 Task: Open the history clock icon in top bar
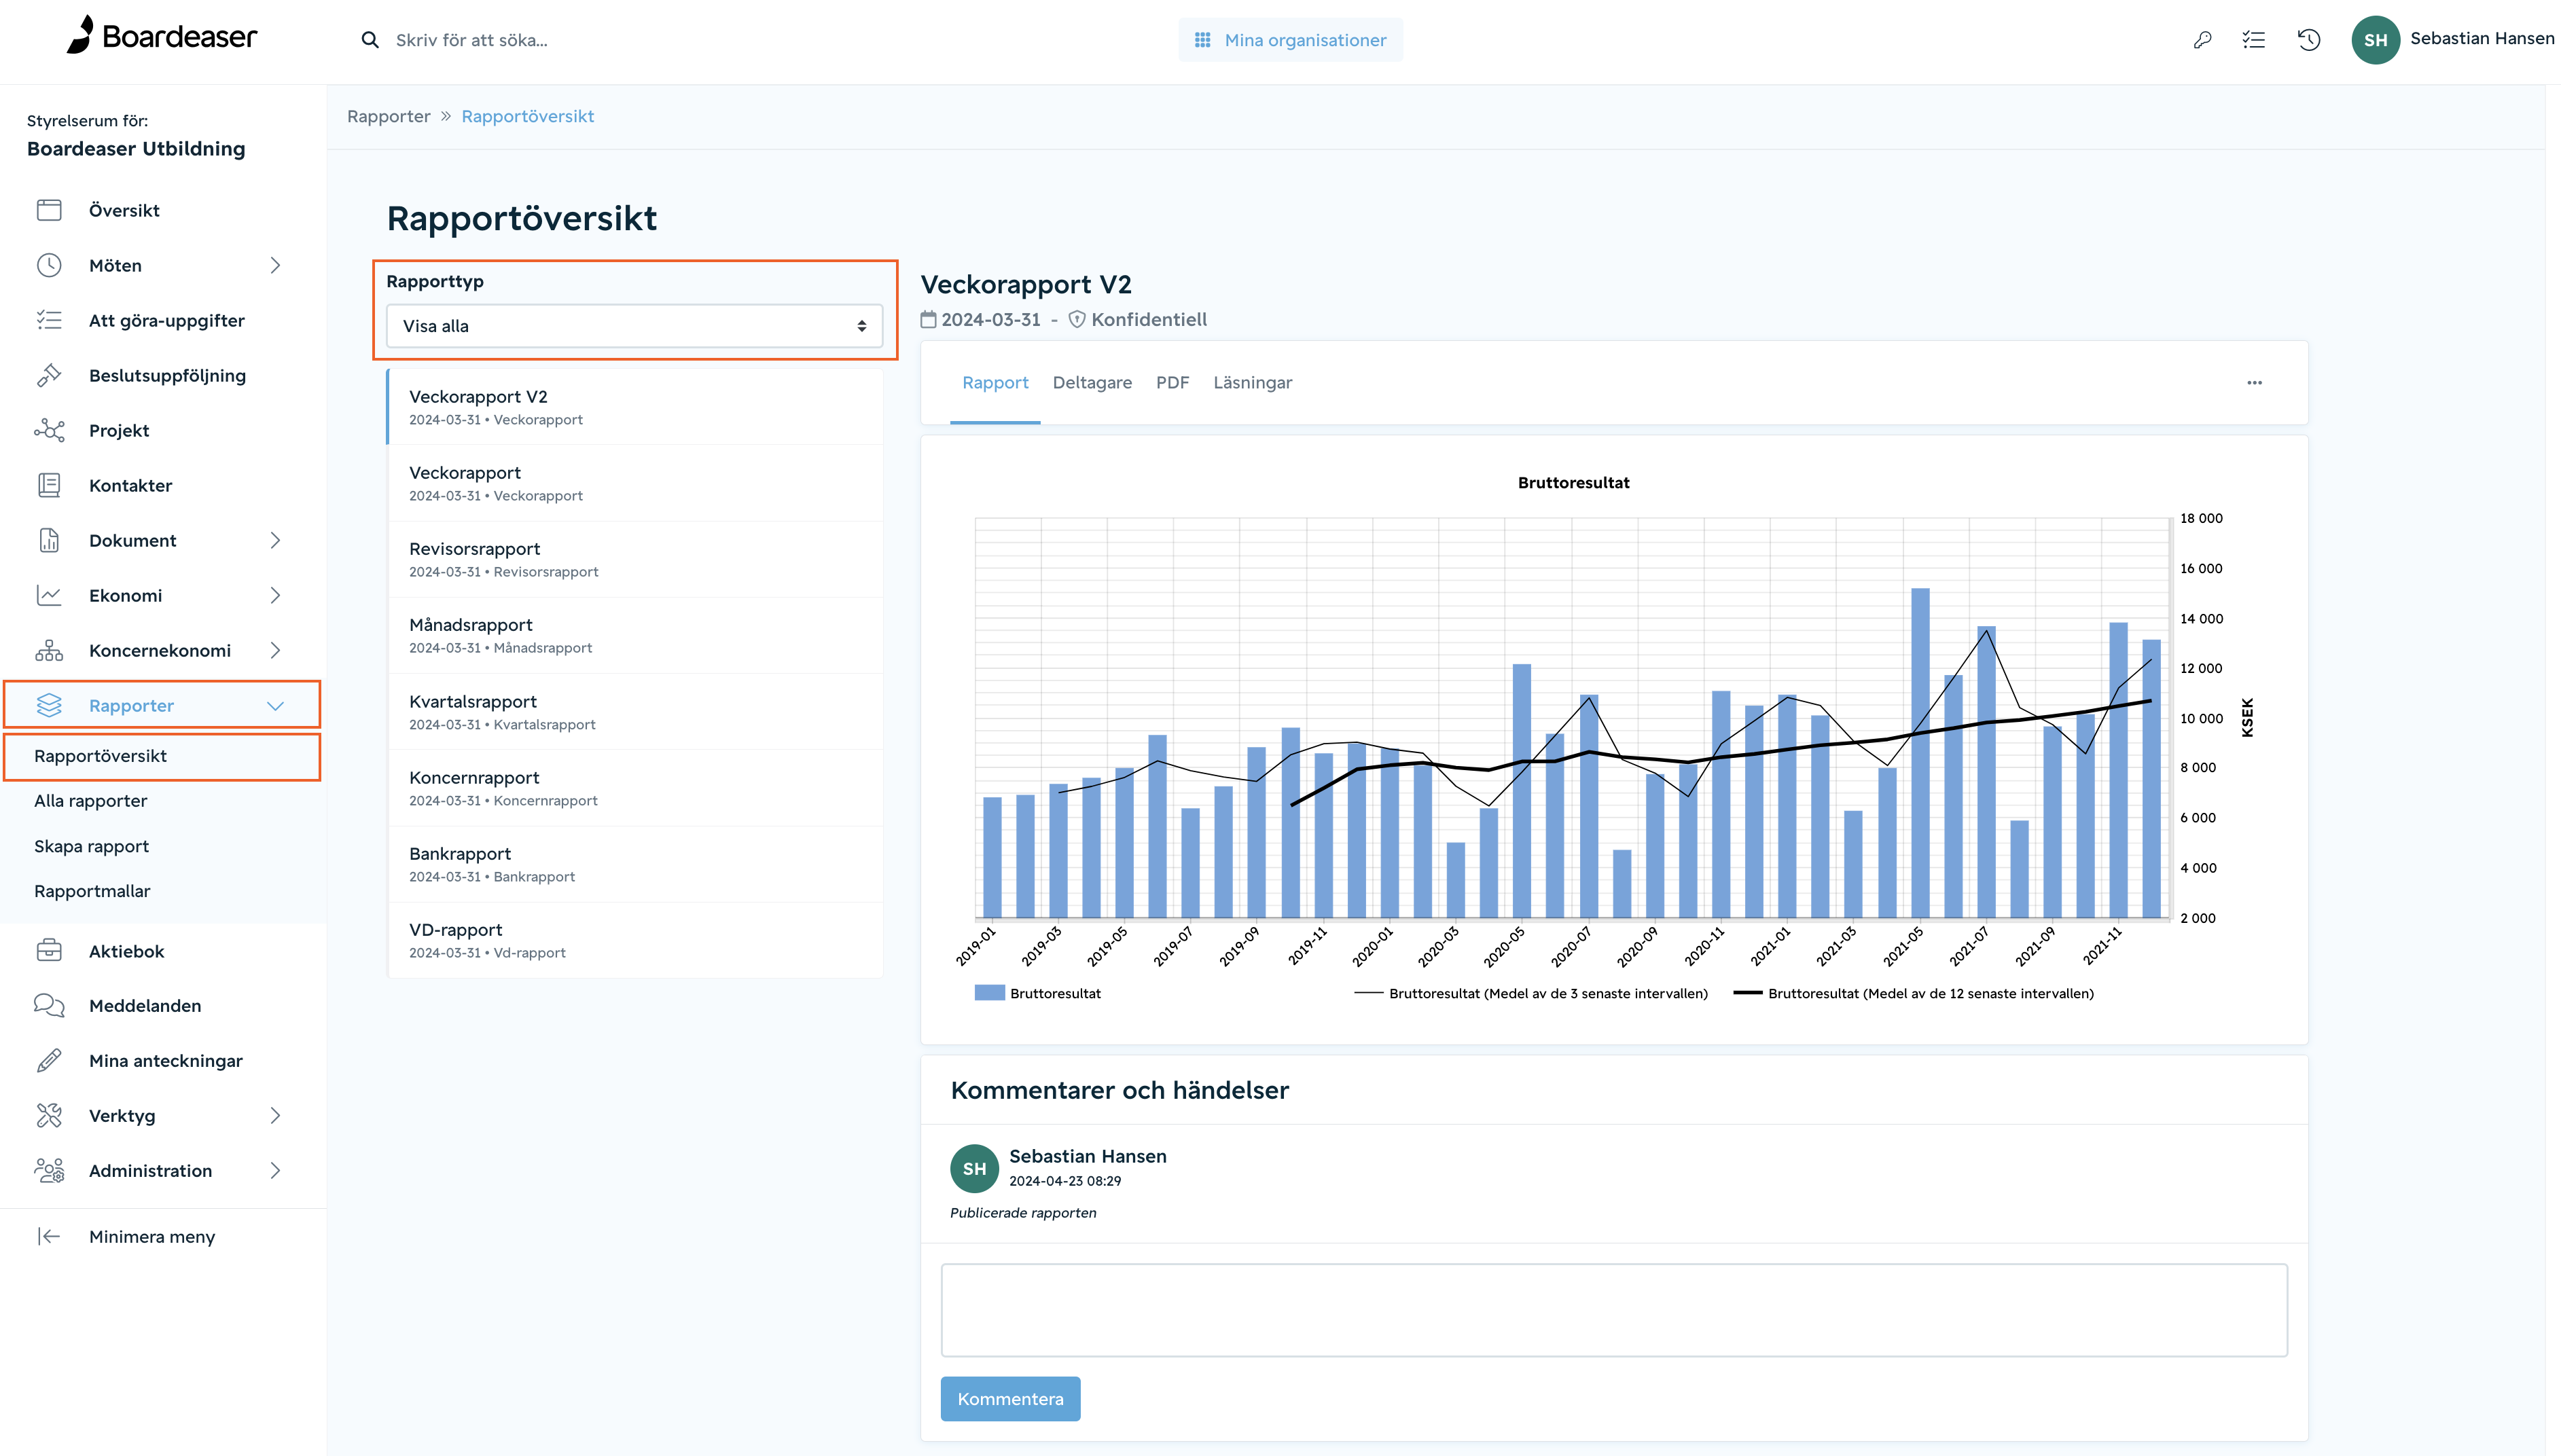2309,40
